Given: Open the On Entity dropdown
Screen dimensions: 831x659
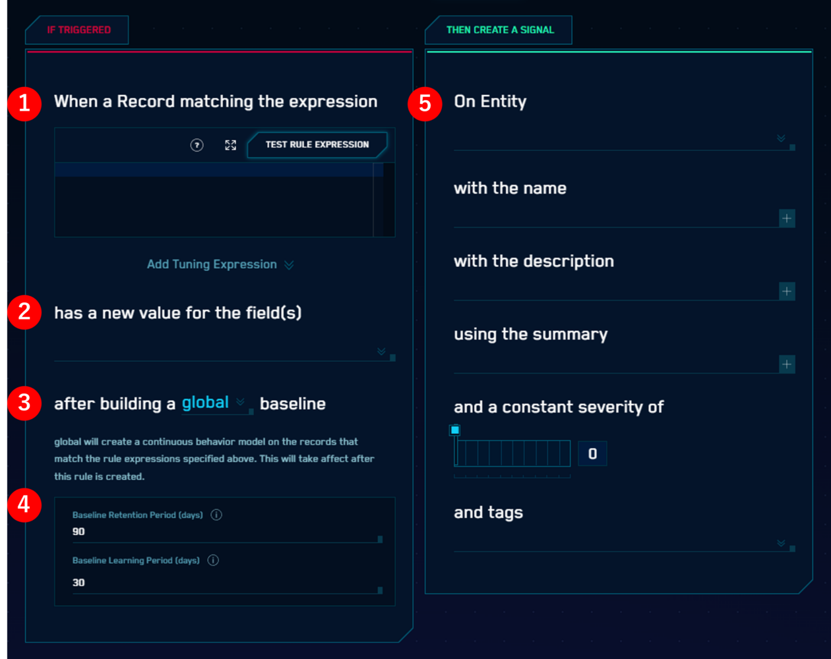Looking at the screenshot, I should pos(781,138).
